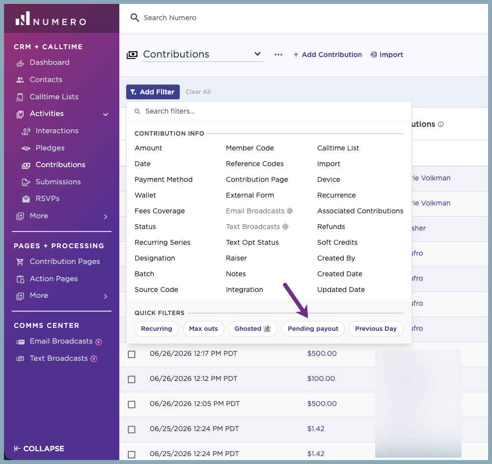Select the Associated Contributions filter
Screen dimensions: 492x464
pyautogui.click(x=360, y=211)
